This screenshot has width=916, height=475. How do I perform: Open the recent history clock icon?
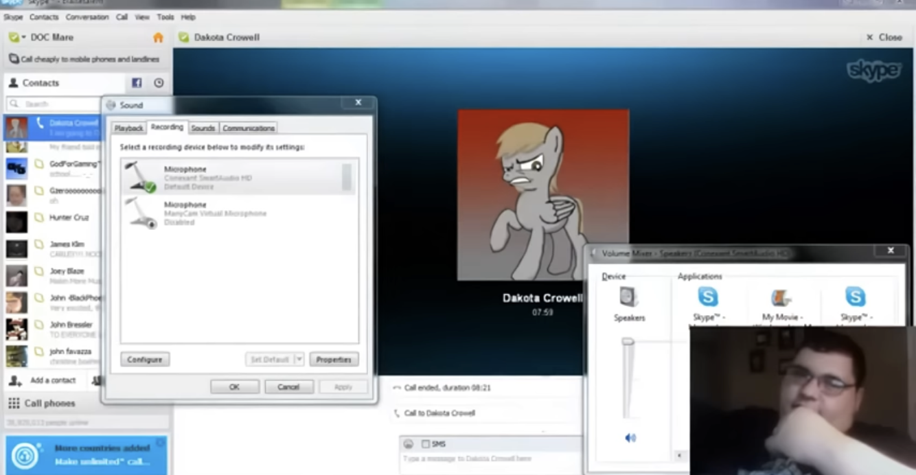click(x=159, y=83)
